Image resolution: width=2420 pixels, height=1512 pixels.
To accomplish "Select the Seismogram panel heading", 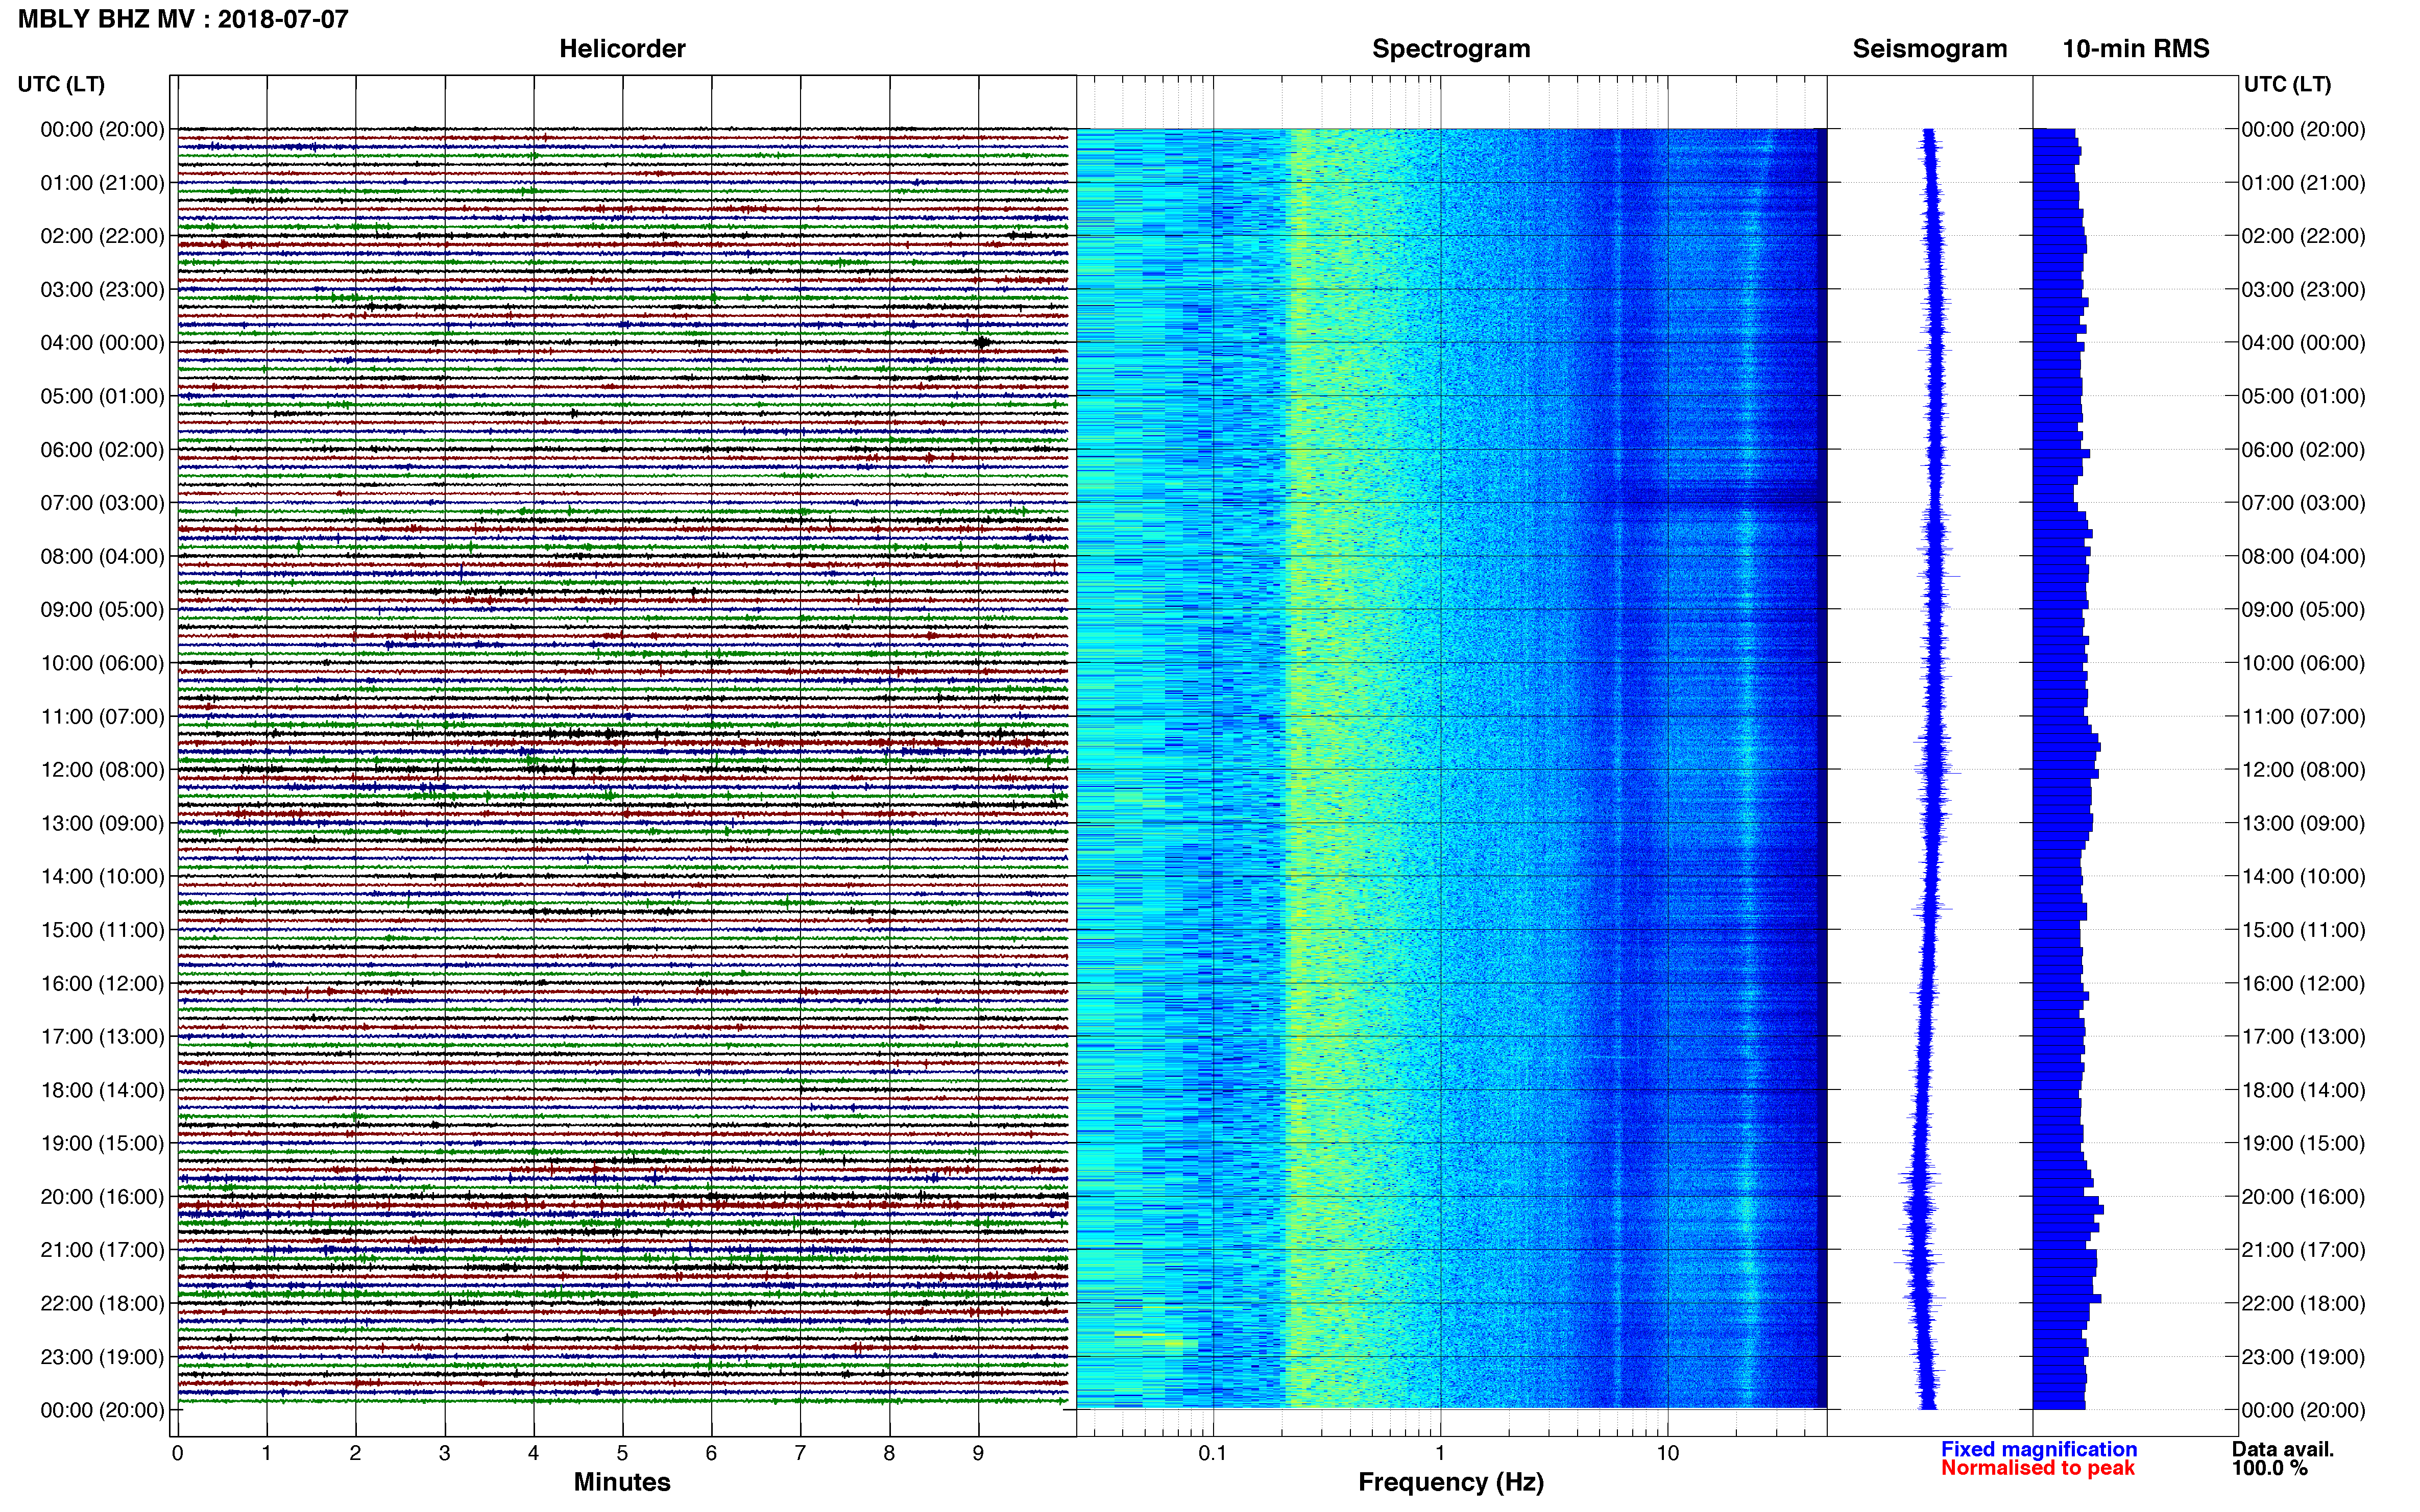I will [x=1930, y=49].
